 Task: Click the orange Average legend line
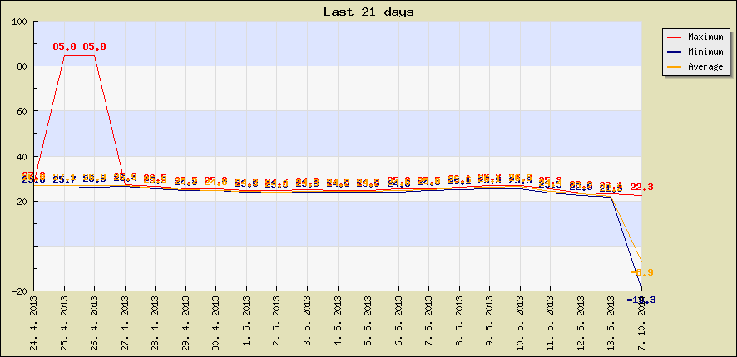[x=674, y=66]
